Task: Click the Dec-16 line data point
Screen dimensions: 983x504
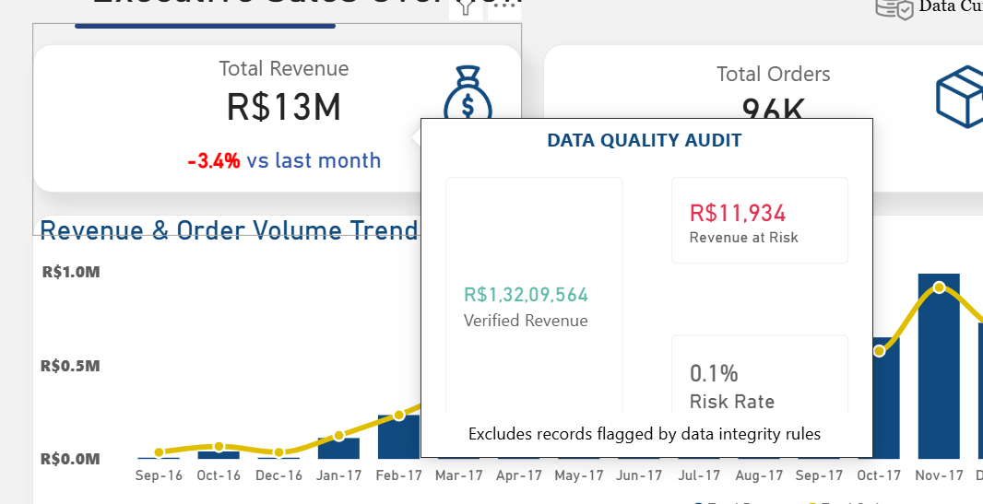Action: click(278, 452)
